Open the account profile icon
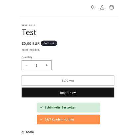Image resolution: width=138 pixels, height=138 pixels. pyautogui.click(x=102, y=7)
